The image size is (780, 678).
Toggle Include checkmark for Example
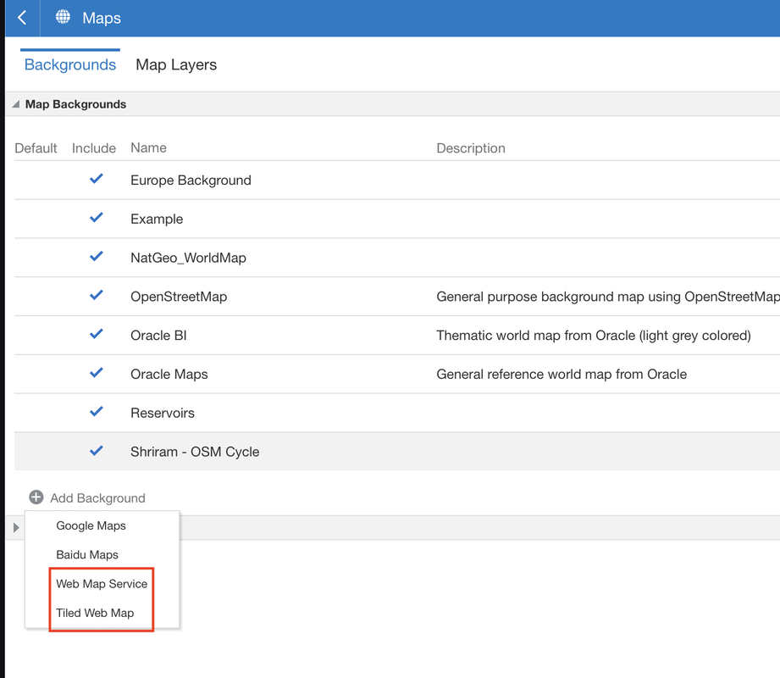(96, 218)
